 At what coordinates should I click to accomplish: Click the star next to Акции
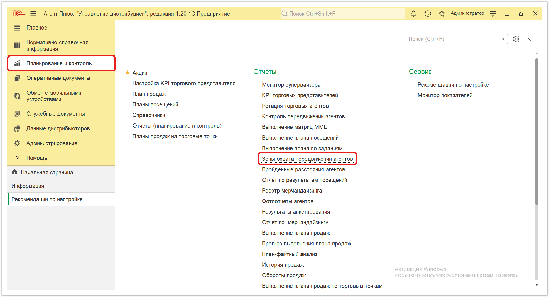click(128, 72)
